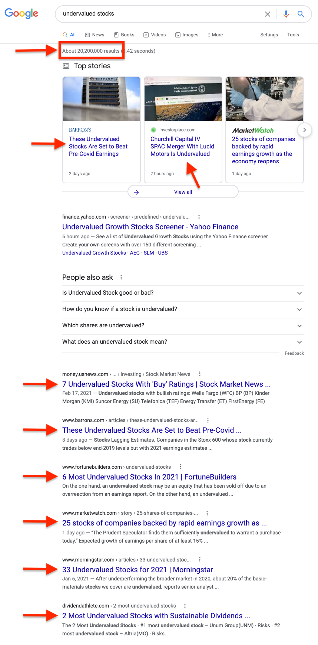Open the three-dot menu next to the Morningstar result
The image size is (318, 645).
point(199,559)
